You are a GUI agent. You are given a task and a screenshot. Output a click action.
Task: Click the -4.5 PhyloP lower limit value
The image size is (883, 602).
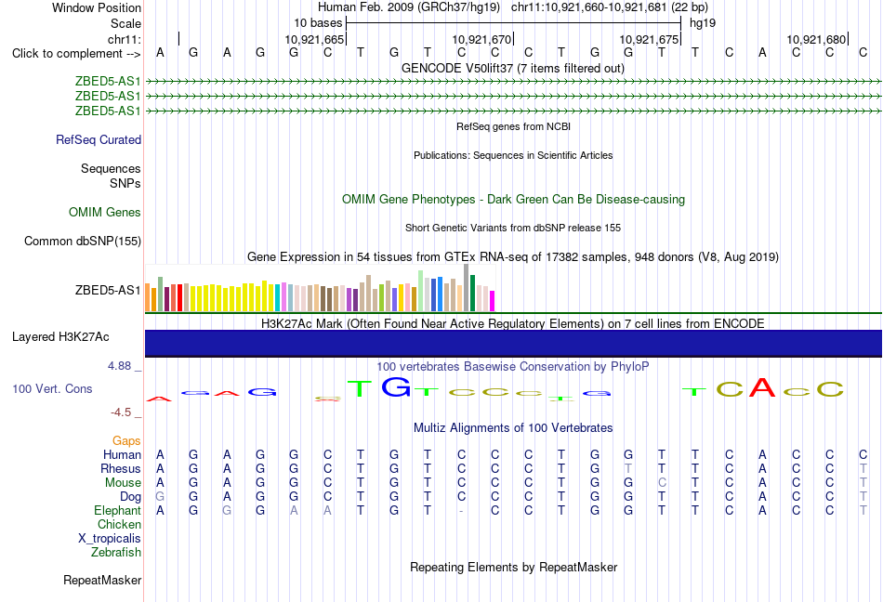pos(121,412)
